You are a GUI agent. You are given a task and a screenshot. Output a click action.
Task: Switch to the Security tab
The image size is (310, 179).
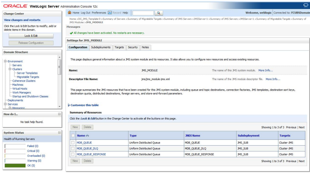(x=133, y=47)
